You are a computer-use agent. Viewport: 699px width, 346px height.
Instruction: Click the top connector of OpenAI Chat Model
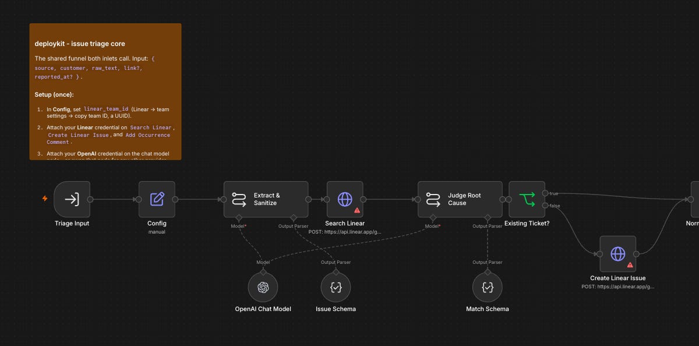(x=263, y=272)
